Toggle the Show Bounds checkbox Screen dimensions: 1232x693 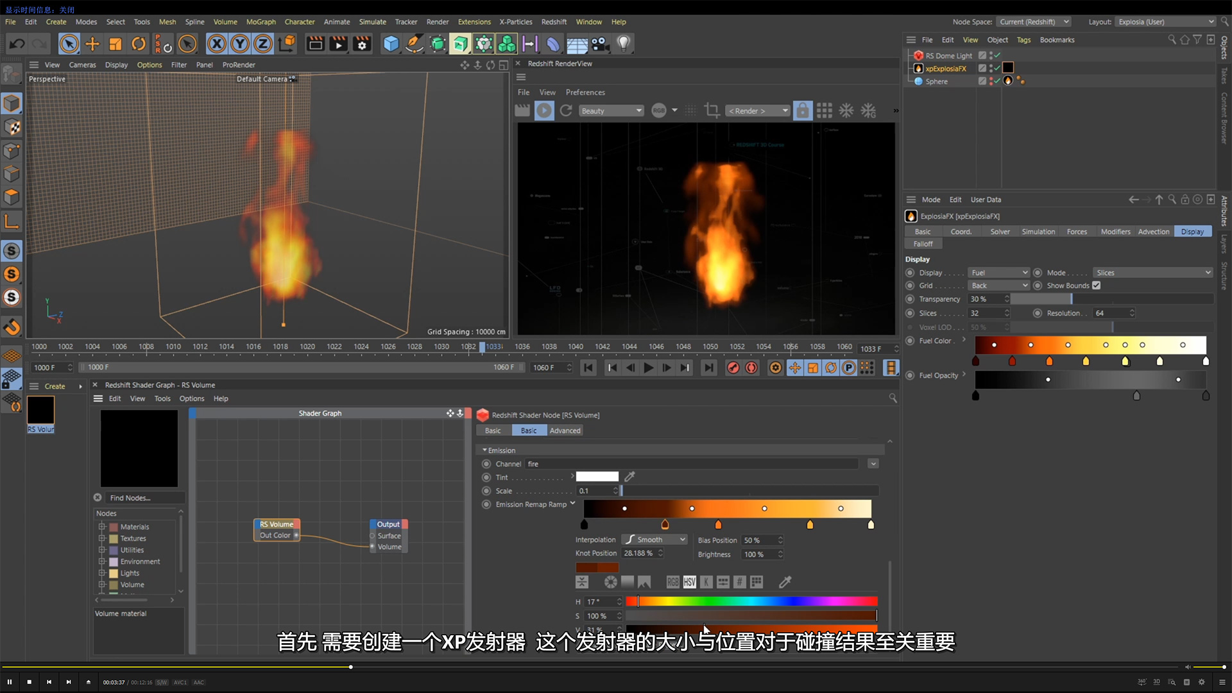1097,286
